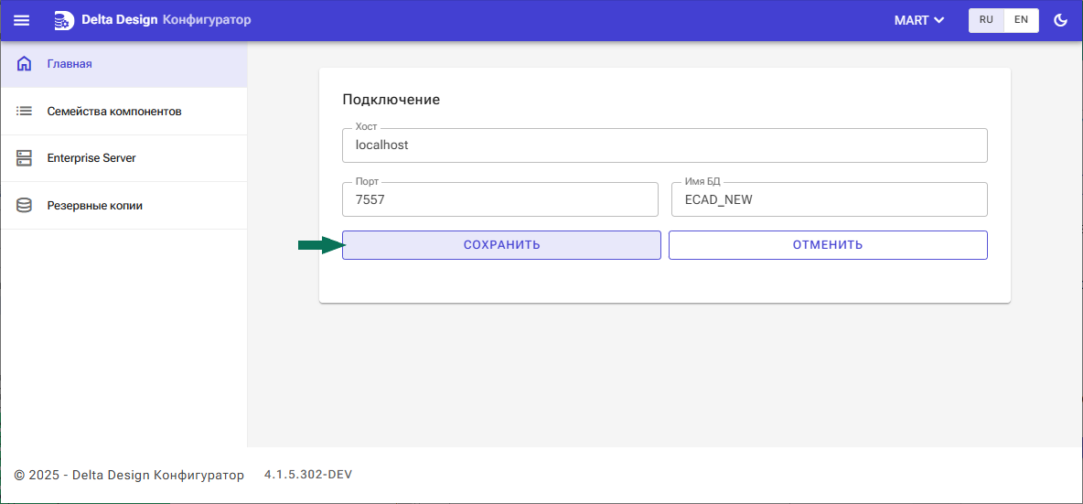Open Семейства компонентов section
Image resolution: width=1083 pixels, height=504 pixels.
tap(114, 112)
